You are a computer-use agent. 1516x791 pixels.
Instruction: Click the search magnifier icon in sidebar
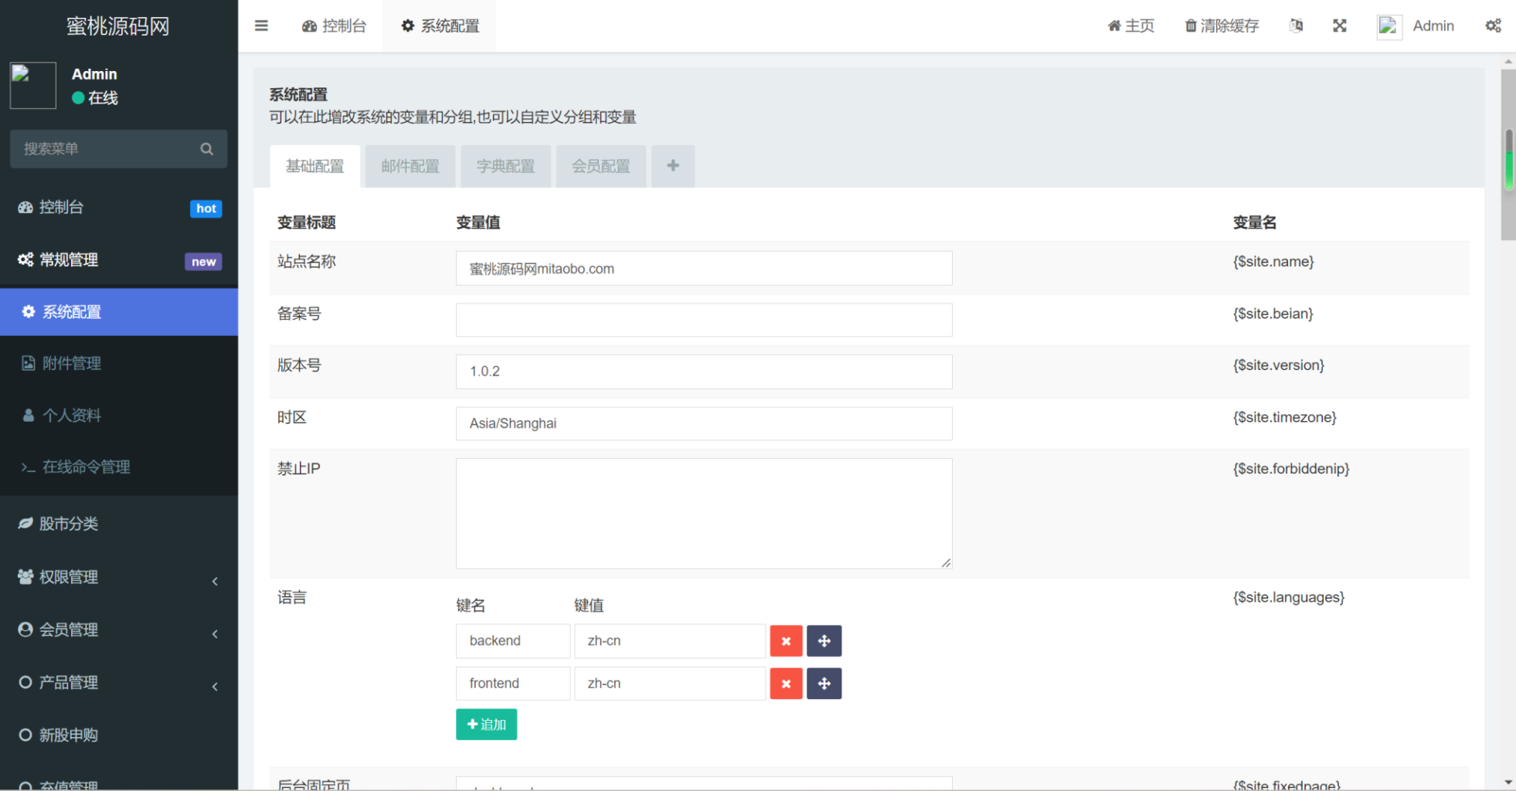coord(206,149)
